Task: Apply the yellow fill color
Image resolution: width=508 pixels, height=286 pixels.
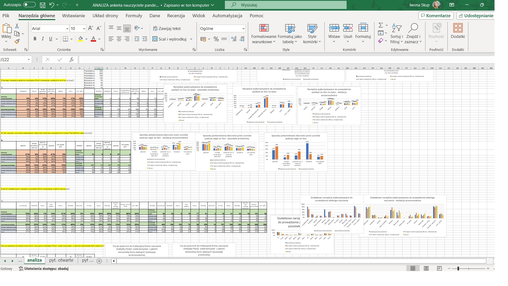Action: point(80,39)
